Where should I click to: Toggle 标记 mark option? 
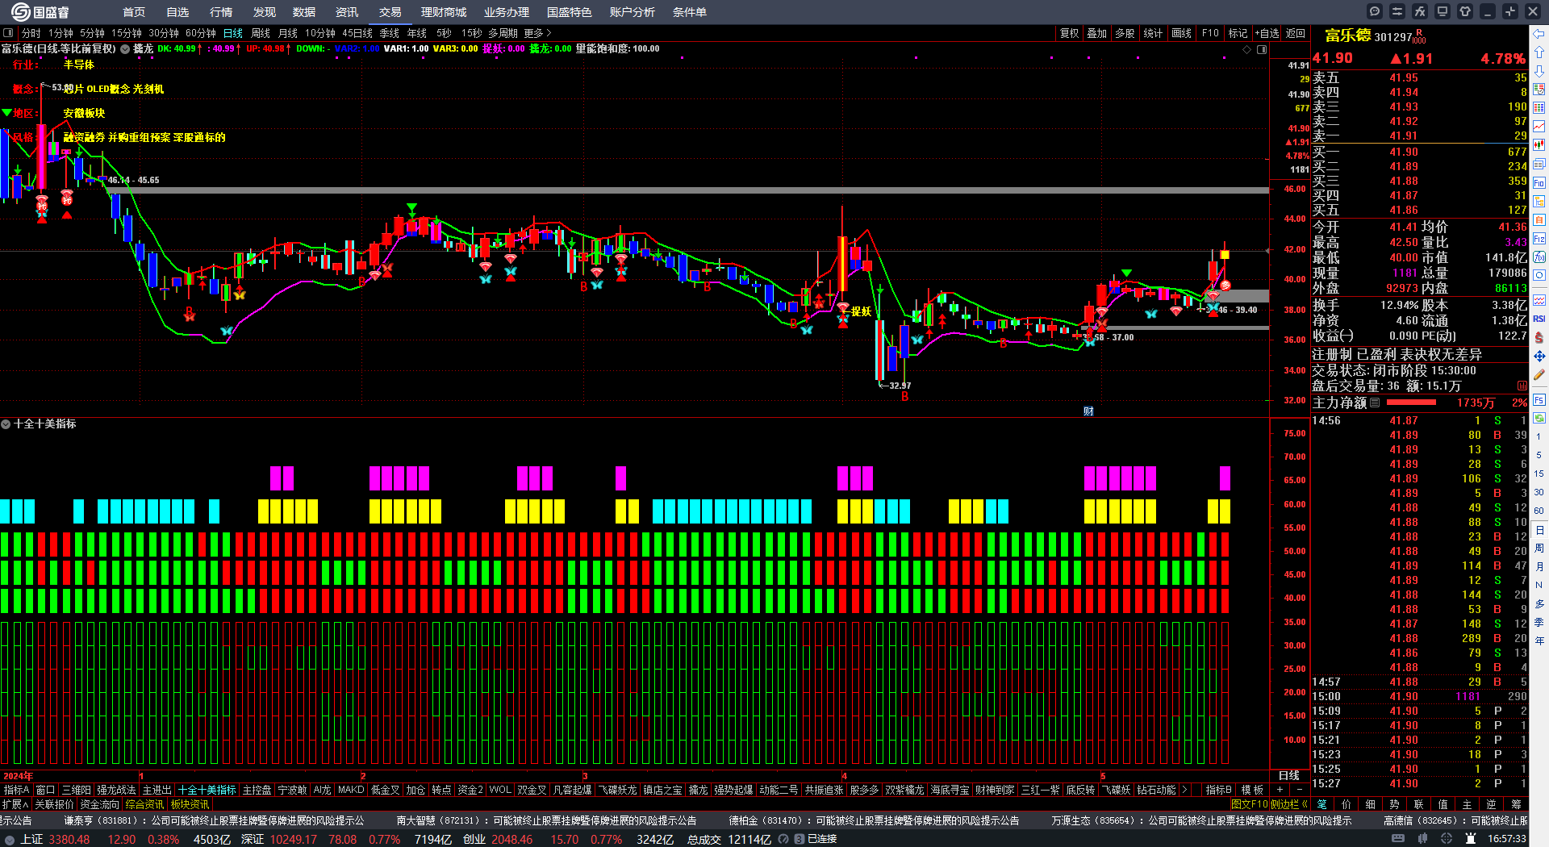(x=1238, y=33)
